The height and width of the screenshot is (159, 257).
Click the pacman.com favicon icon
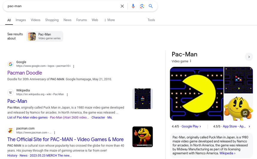tap(10, 131)
